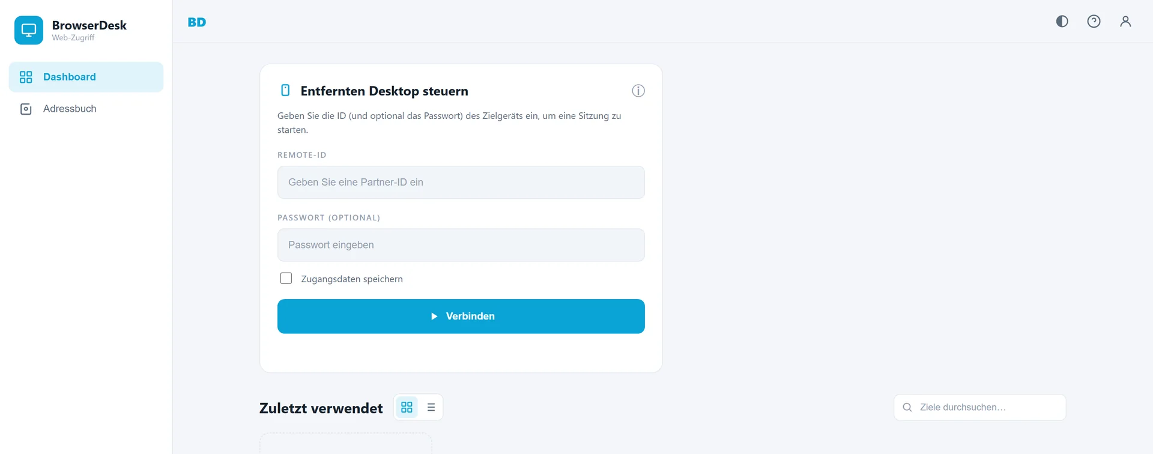The width and height of the screenshot is (1153, 454).
Task: Focus the Remote-ID input field
Action: (461, 182)
